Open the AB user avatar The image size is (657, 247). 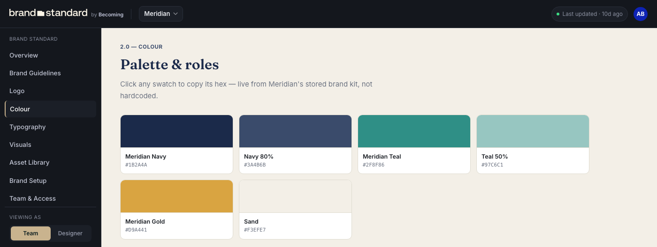[x=641, y=14]
